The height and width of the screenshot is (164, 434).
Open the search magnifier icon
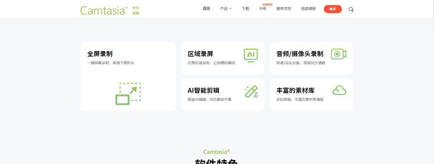[x=351, y=9]
